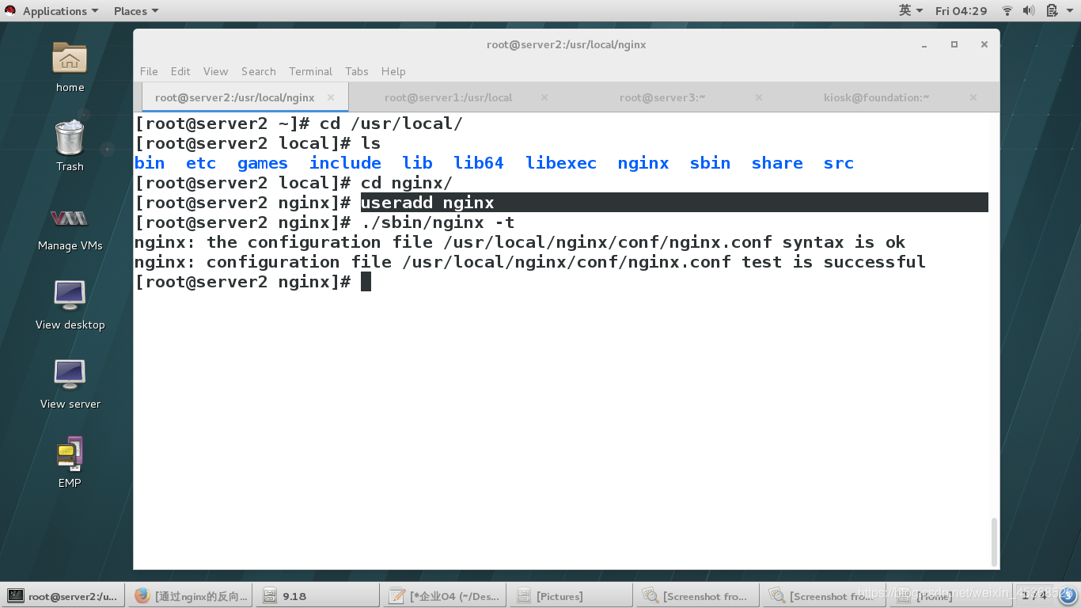The image size is (1081, 608).
Task: Click 'share' in ls output
Action: click(x=777, y=163)
